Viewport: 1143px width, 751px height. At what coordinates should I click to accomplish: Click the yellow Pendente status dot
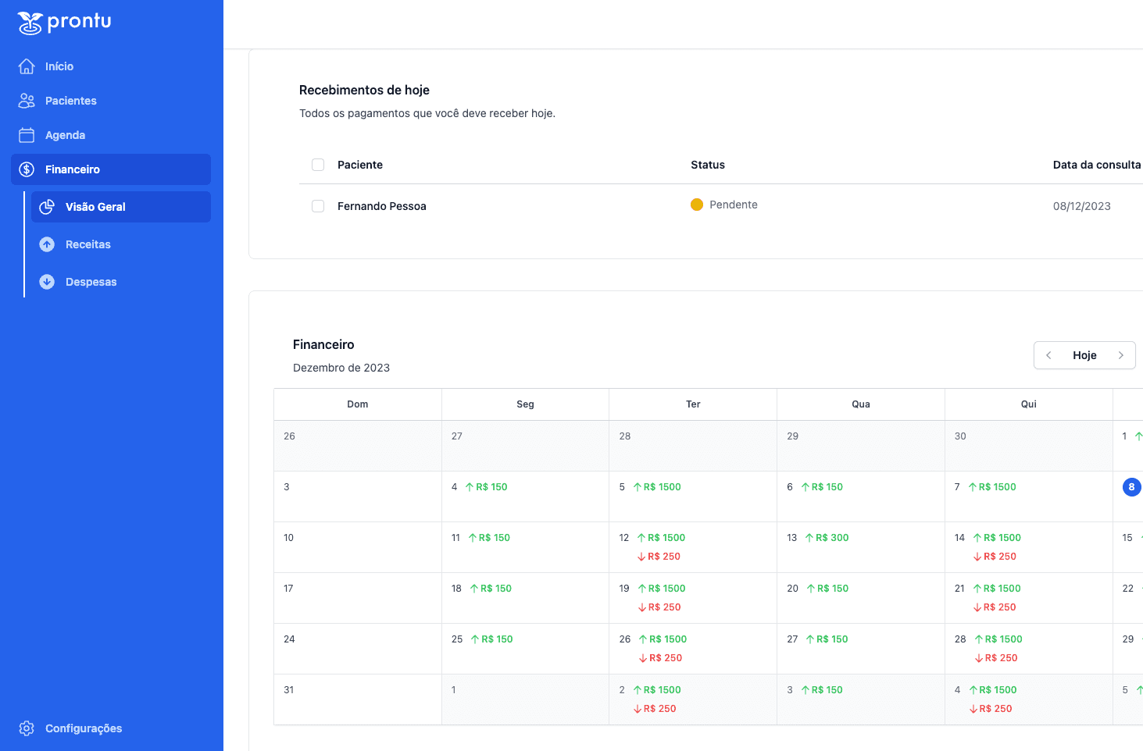(697, 205)
